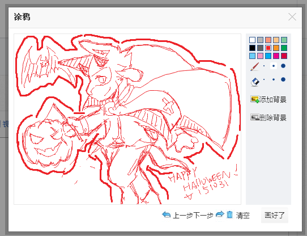Screen dimensions: 307x236
Task: Select the crimson color swatch
Action: coord(284,56)
